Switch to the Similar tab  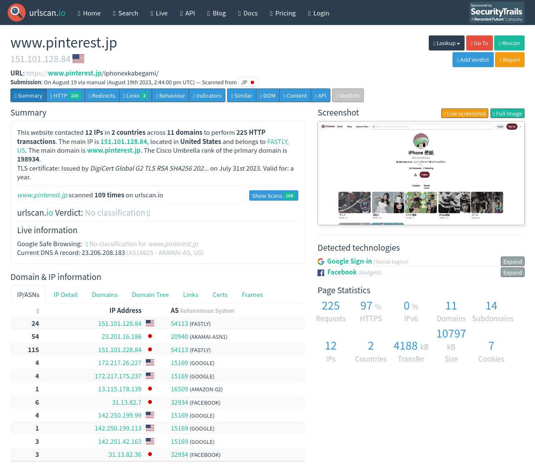tap(242, 96)
